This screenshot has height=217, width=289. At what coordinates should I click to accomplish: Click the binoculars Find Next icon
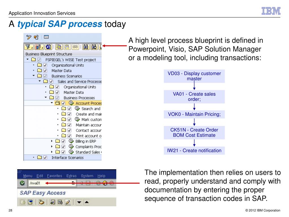[94, 47]
